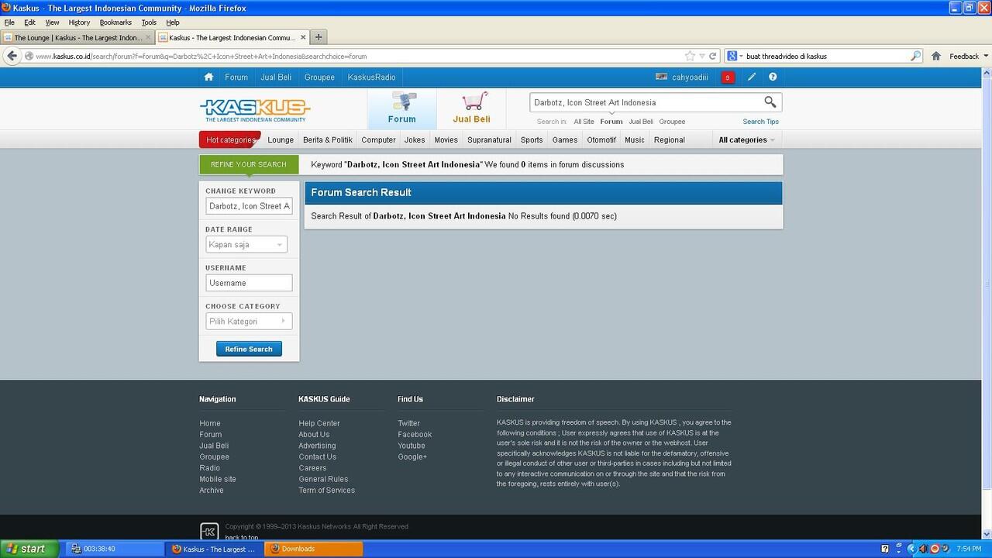992x558 pixels.
Task: Select the Forum section tab
Action: click(x=401, y=108)
